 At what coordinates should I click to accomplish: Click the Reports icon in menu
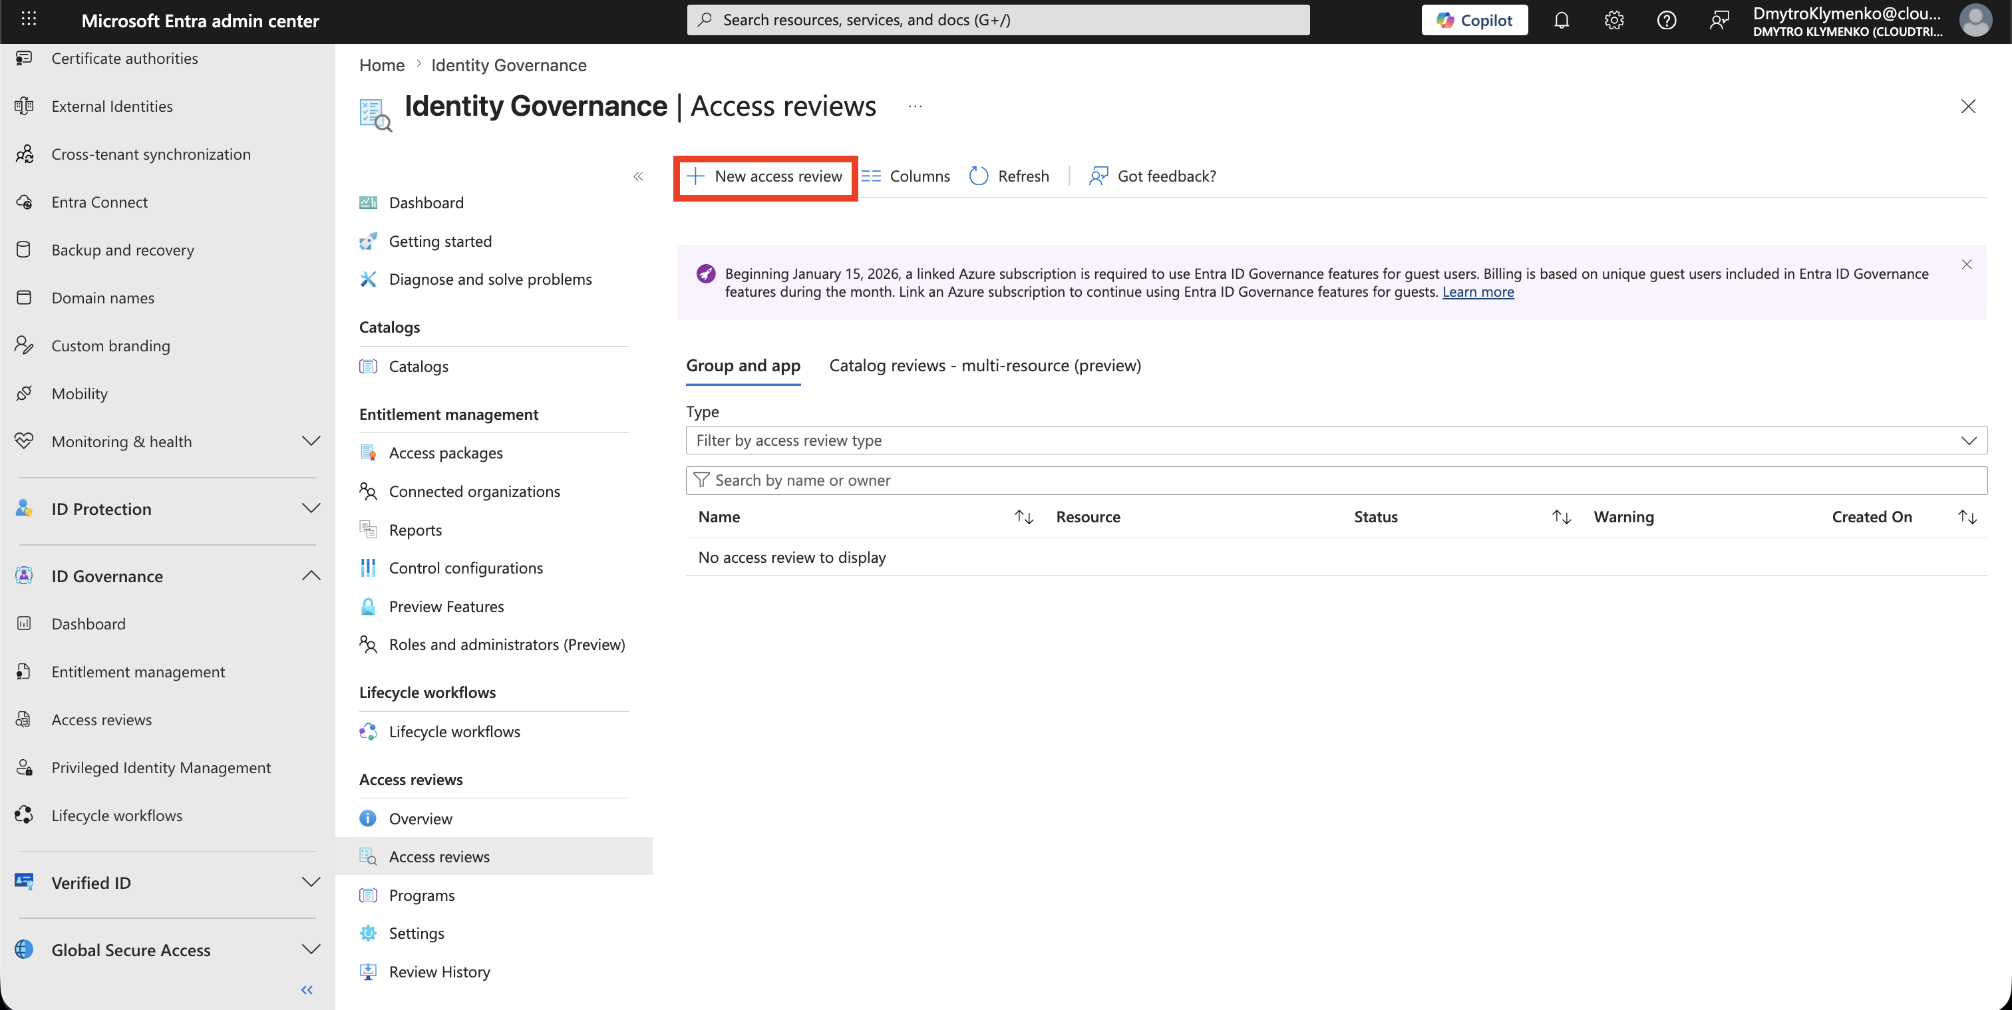tap(368, 530)
